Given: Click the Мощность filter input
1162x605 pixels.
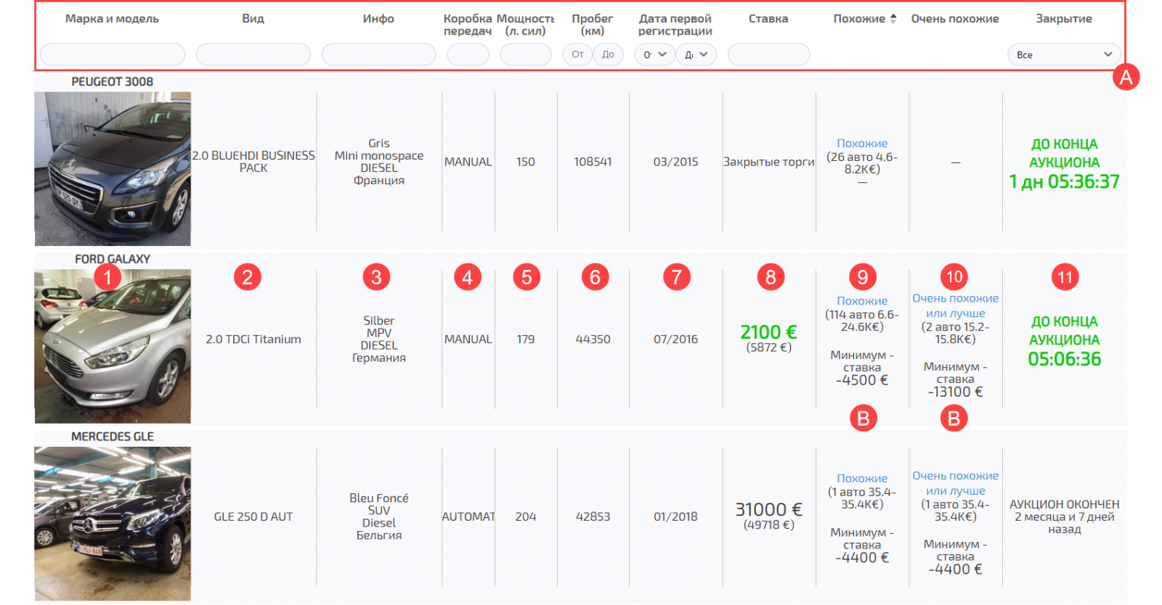Looking at the screenshot, I should 525,54.
